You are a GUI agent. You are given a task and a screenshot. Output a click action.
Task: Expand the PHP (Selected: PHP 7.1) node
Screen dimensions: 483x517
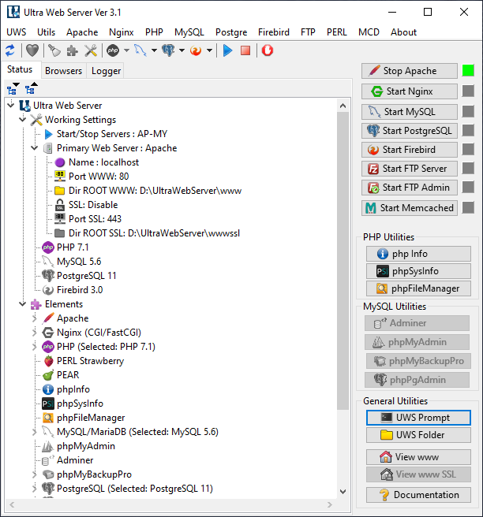pyautogui.click(x=35, y=347)
